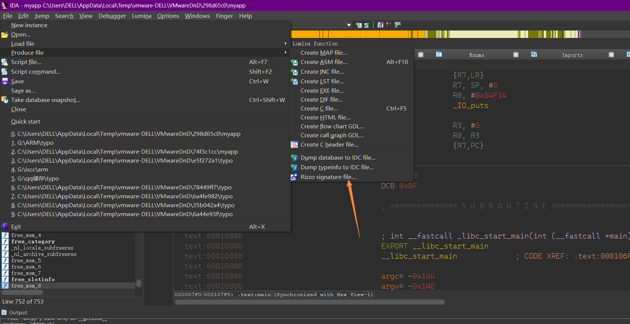Click the Rizzo signature file icon
This screenshot has width=630, height=324.
click(294, 177)
